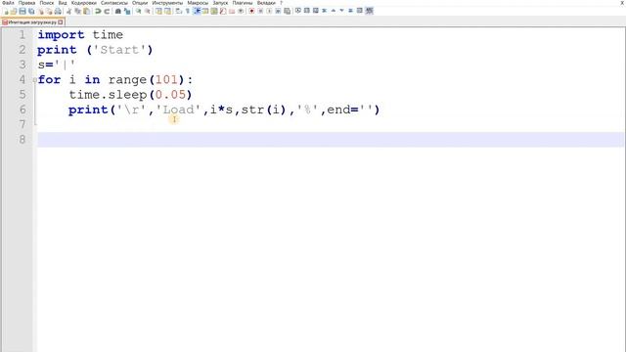Viewport: 626px width, 352px height.
Task: Click the Open file folder icon
Action: click(x=14, y=11)
